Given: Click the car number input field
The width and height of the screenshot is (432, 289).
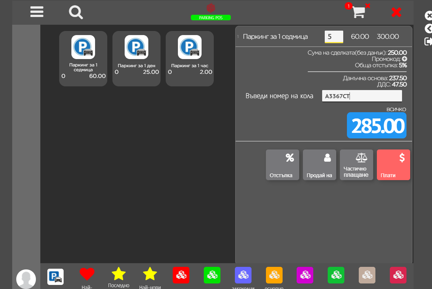Looking at the screenshot, I should [x=362, y=96].
